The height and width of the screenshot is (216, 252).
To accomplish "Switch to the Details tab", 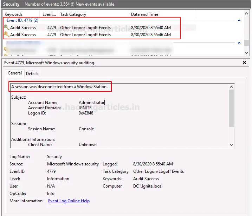I will click(32, 74).
